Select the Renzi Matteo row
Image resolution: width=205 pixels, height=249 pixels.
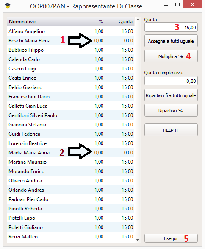click(71, 236)
